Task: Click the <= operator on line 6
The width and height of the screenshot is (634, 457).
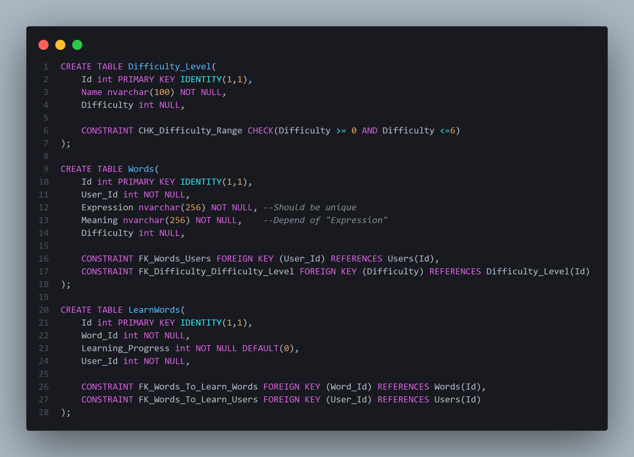Action: click(x=445, y=130)
